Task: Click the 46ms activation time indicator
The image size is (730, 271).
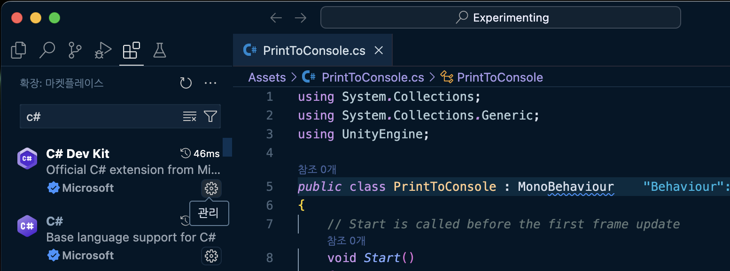Action: [200, 154]
